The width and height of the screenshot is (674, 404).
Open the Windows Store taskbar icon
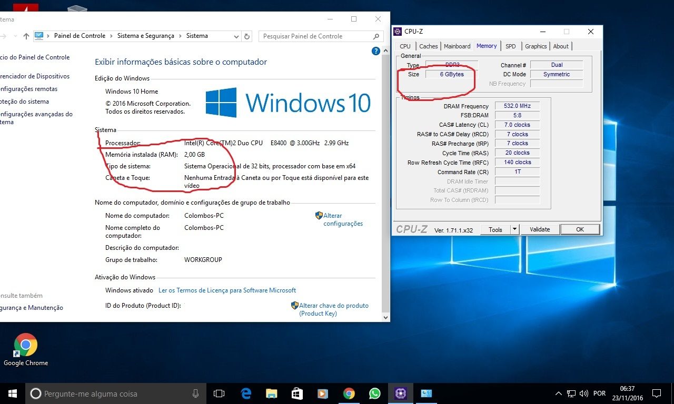[x=297, y=393]
